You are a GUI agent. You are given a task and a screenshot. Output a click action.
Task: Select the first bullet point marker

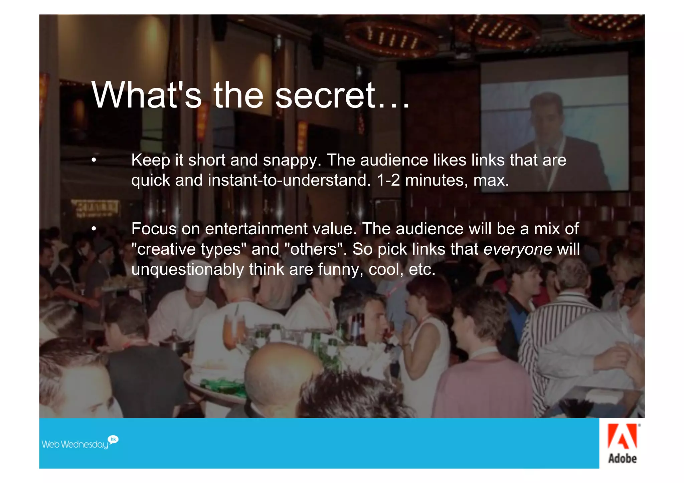(94, 160)
